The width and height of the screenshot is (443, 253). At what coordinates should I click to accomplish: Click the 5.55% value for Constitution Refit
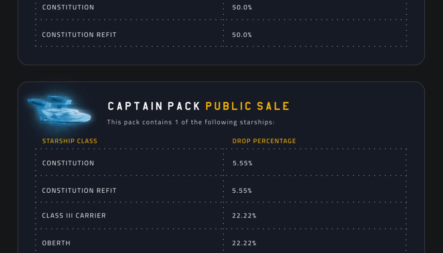(x=242, y=191)
